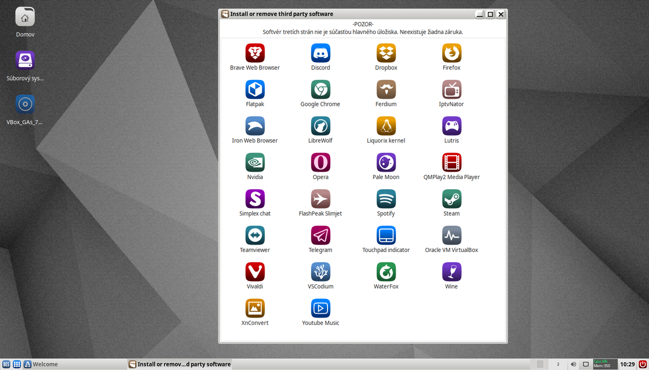Open the Wine glass icon
Viewport: 649px width, 370px height.
[x=451, y=272]
